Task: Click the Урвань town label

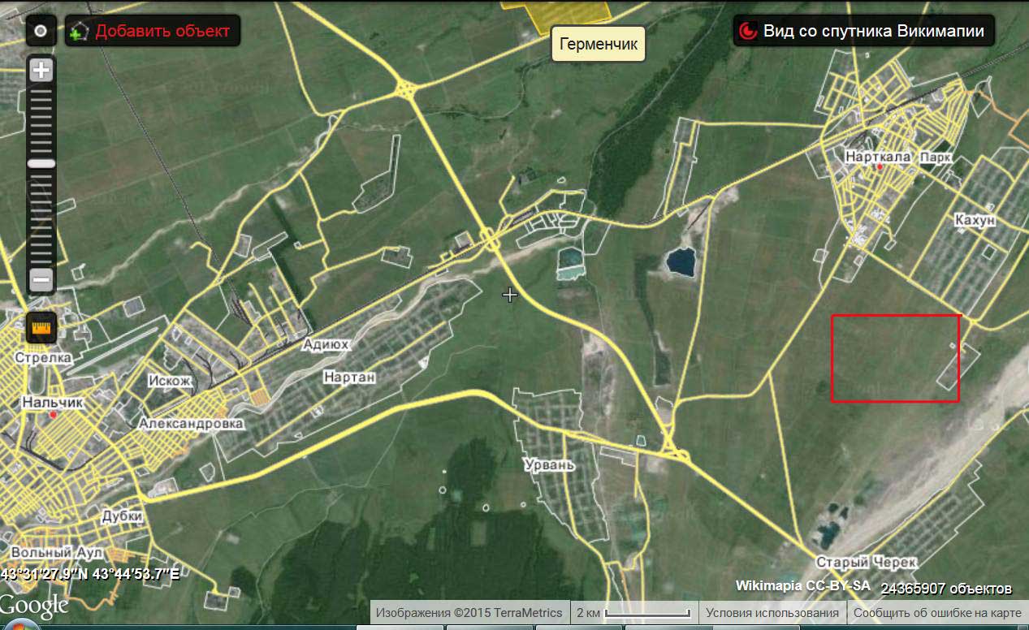Action: click(549, 465)
